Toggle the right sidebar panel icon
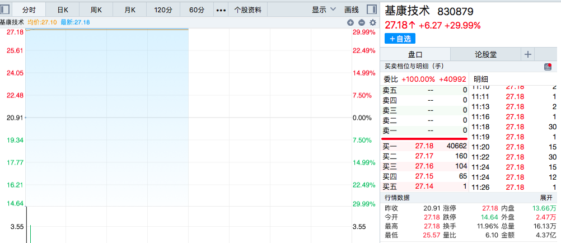Screen dimensions: 561x243 point(371,10)
